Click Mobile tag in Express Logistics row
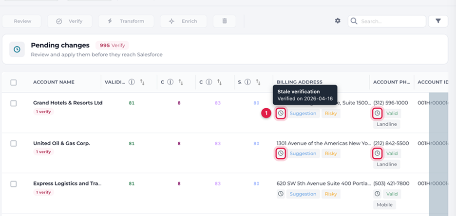 coord(385,205)
